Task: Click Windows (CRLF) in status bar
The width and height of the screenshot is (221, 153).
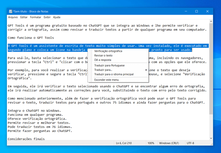Action: click(169, 143)
